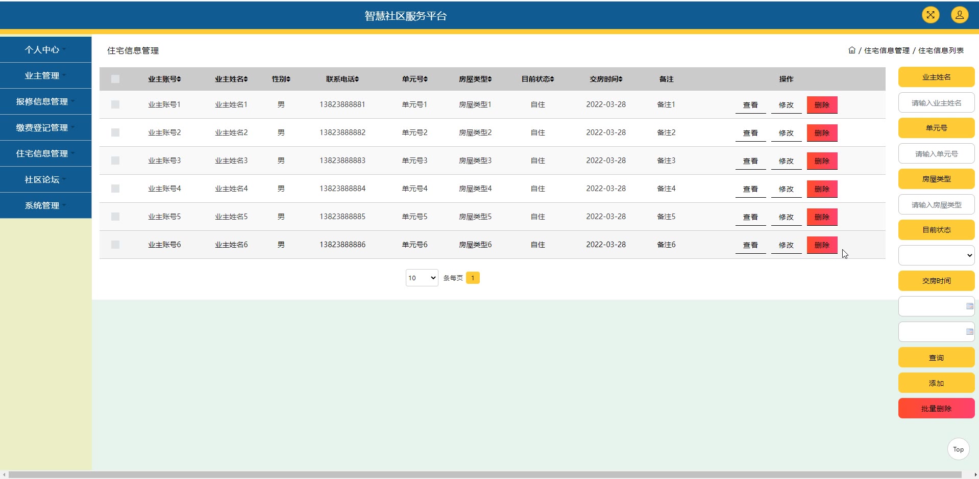Open the 目前状态 filter dropdown
This screenshot has height=479, width=979.
click(936, 255)
